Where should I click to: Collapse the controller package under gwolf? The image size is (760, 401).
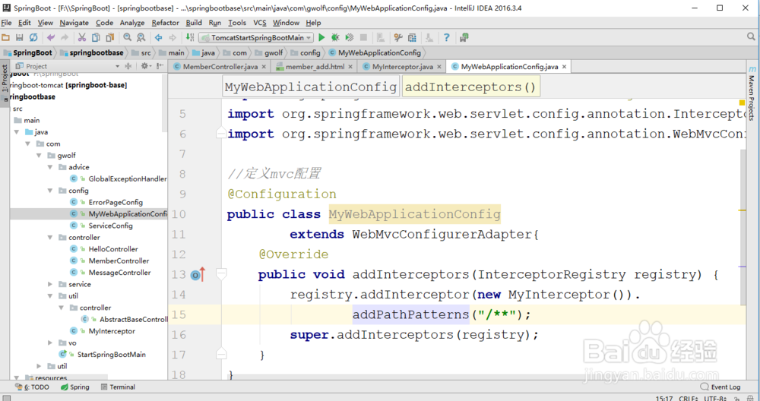50,237
